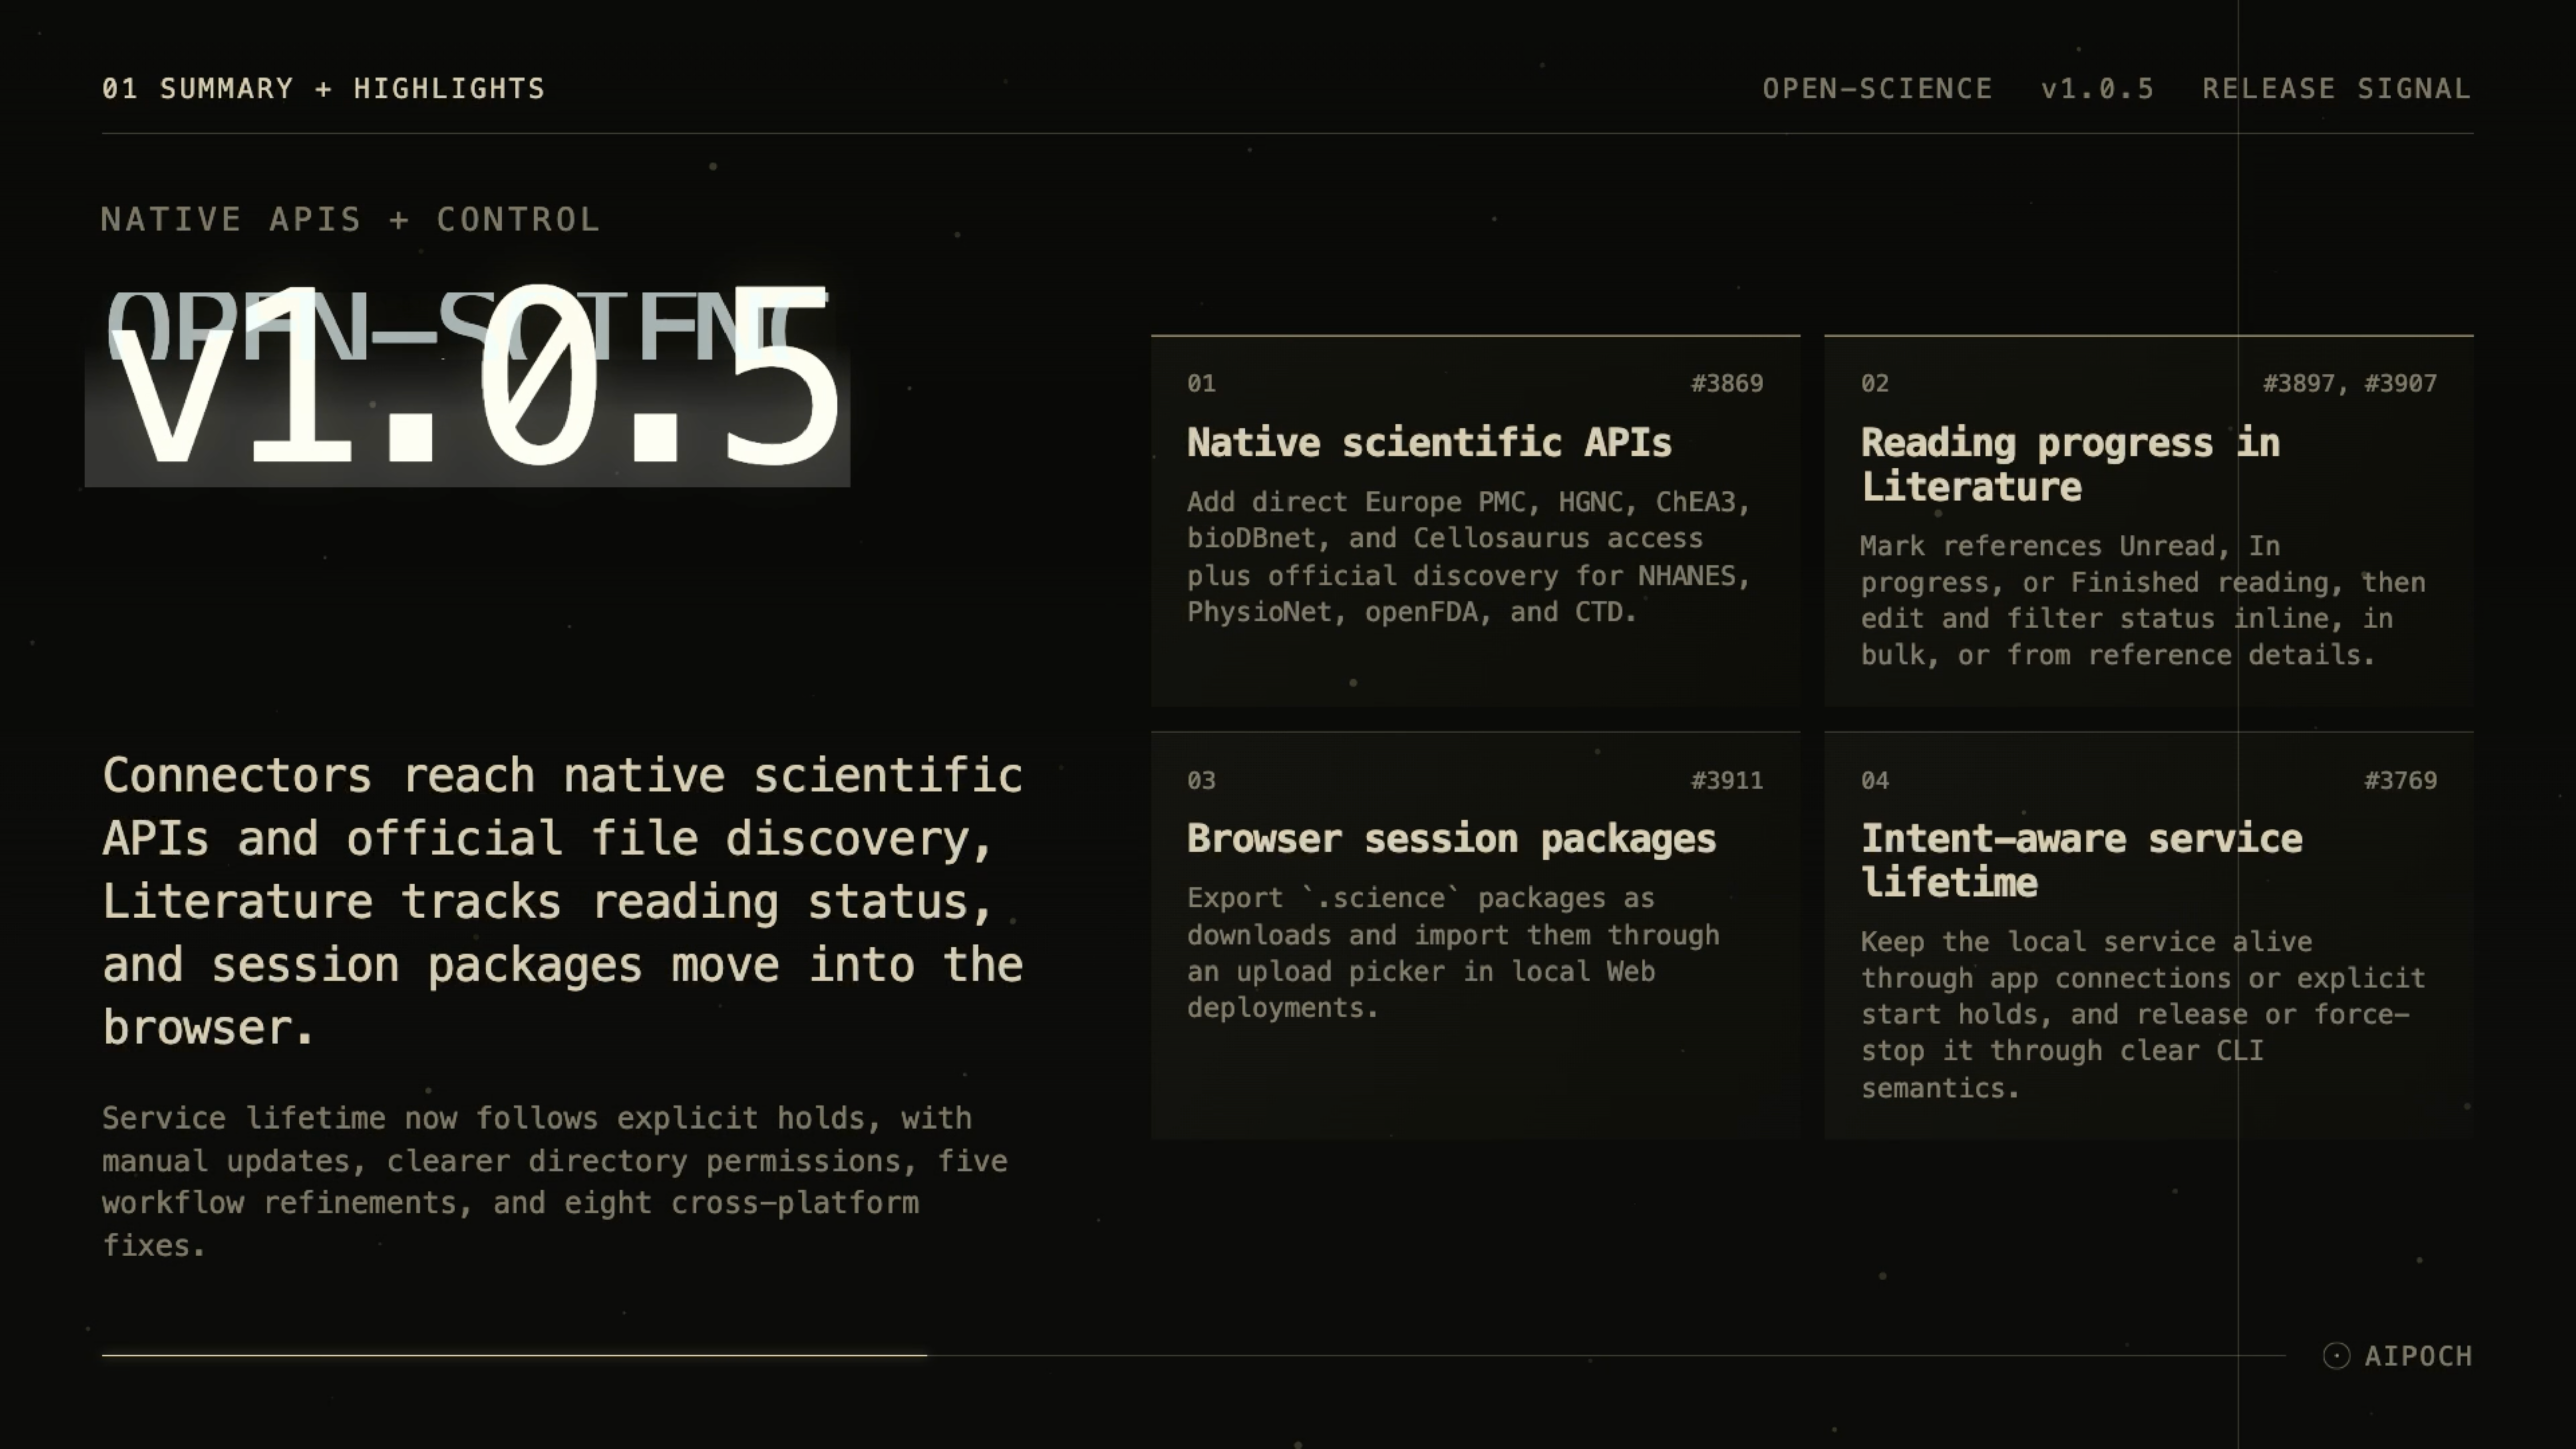Click issue reference #3911
This screenshot has width=2576, height=1449.
pyautogui.click(x=1727, y=780)
